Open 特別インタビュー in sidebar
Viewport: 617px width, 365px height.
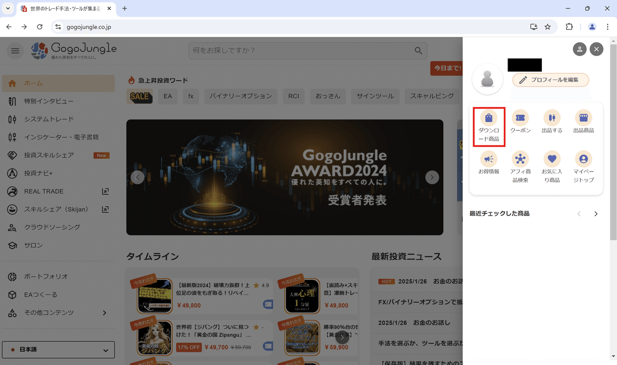(x=59, y=101)
